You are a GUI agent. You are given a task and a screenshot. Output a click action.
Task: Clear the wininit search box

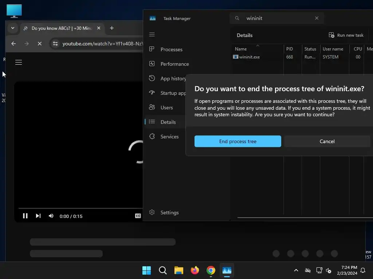(x=317, y=18)
